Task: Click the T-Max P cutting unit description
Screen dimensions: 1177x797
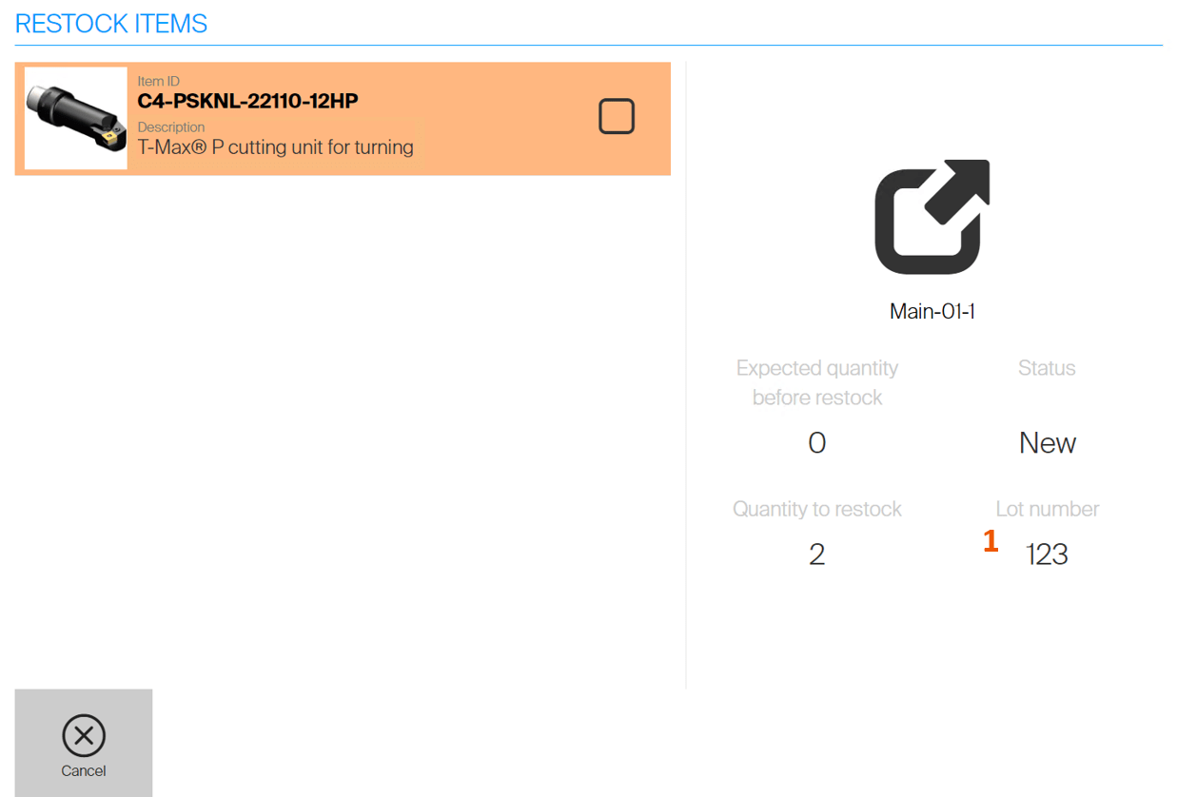Action: [x=275, y=147]
